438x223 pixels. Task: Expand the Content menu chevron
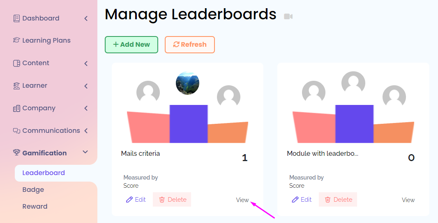[x=86, y=63]
